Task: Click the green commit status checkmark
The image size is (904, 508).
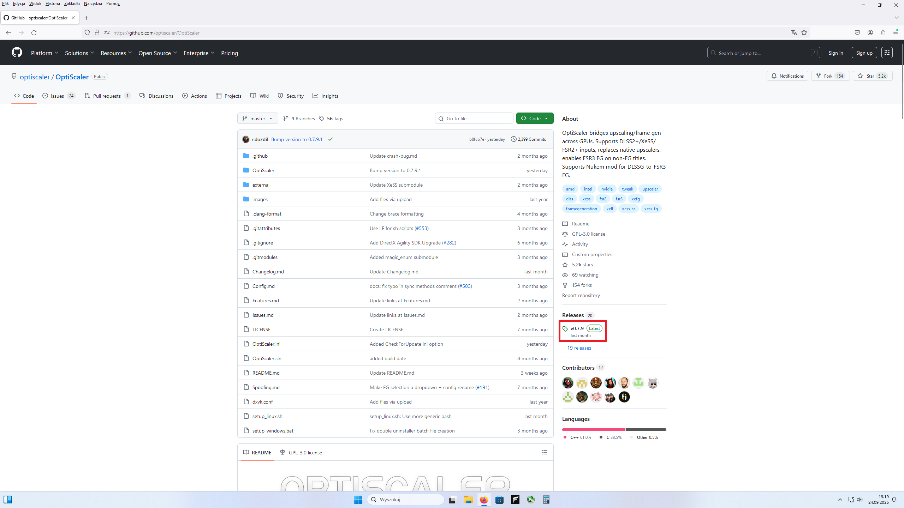Action: point(331,139)
